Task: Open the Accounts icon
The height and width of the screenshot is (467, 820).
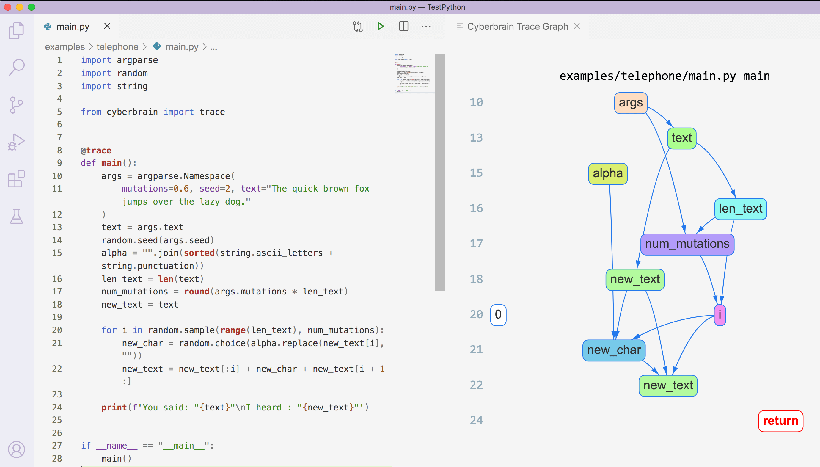Action: click(x=16, y=449)
